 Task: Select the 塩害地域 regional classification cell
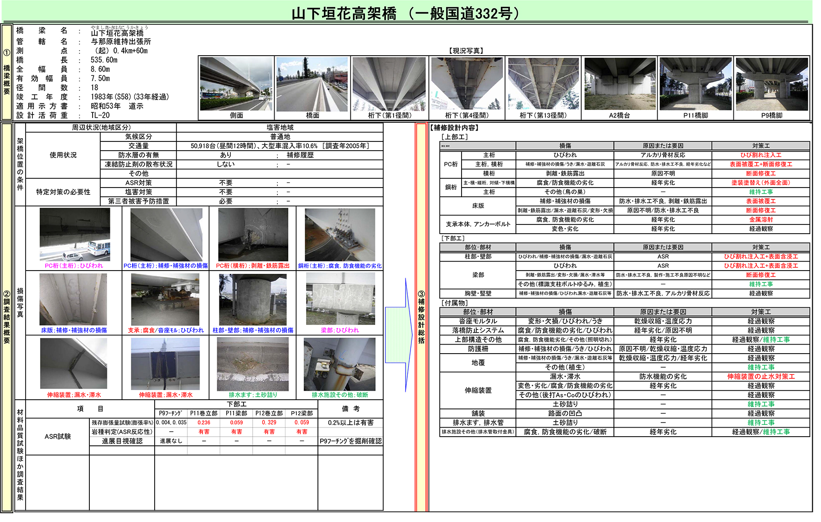click(x=280, y=127)
